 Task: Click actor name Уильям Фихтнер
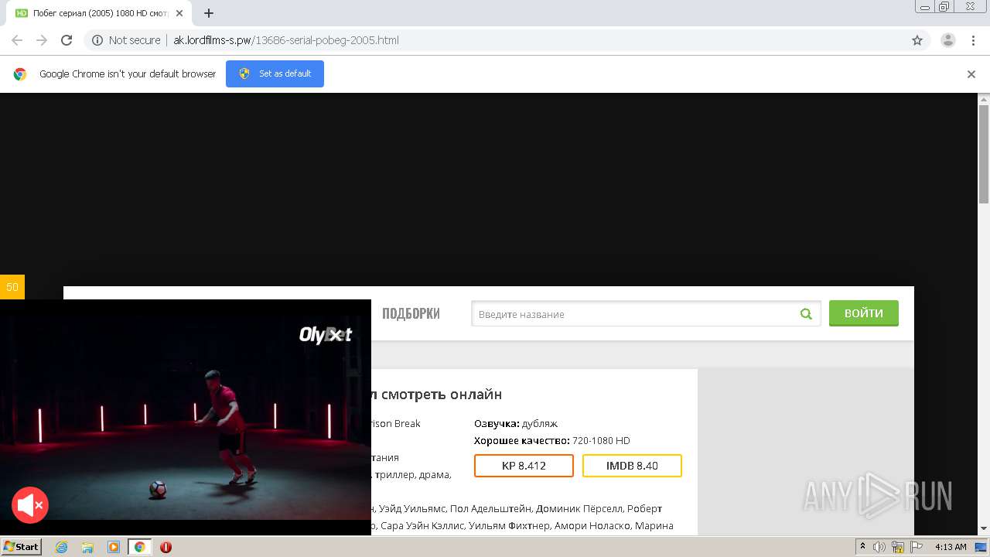click(x=509, y=525)
